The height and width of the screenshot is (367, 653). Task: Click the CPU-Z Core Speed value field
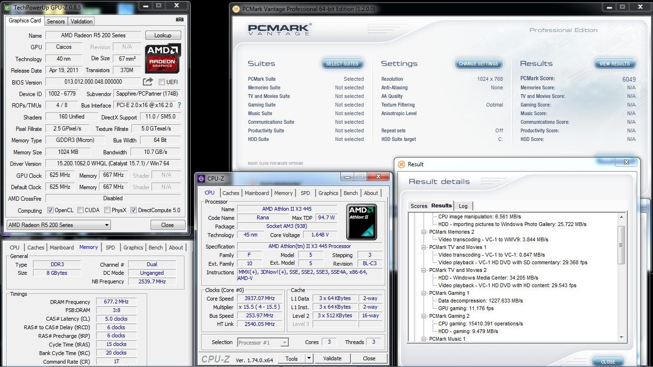[260, 299]
